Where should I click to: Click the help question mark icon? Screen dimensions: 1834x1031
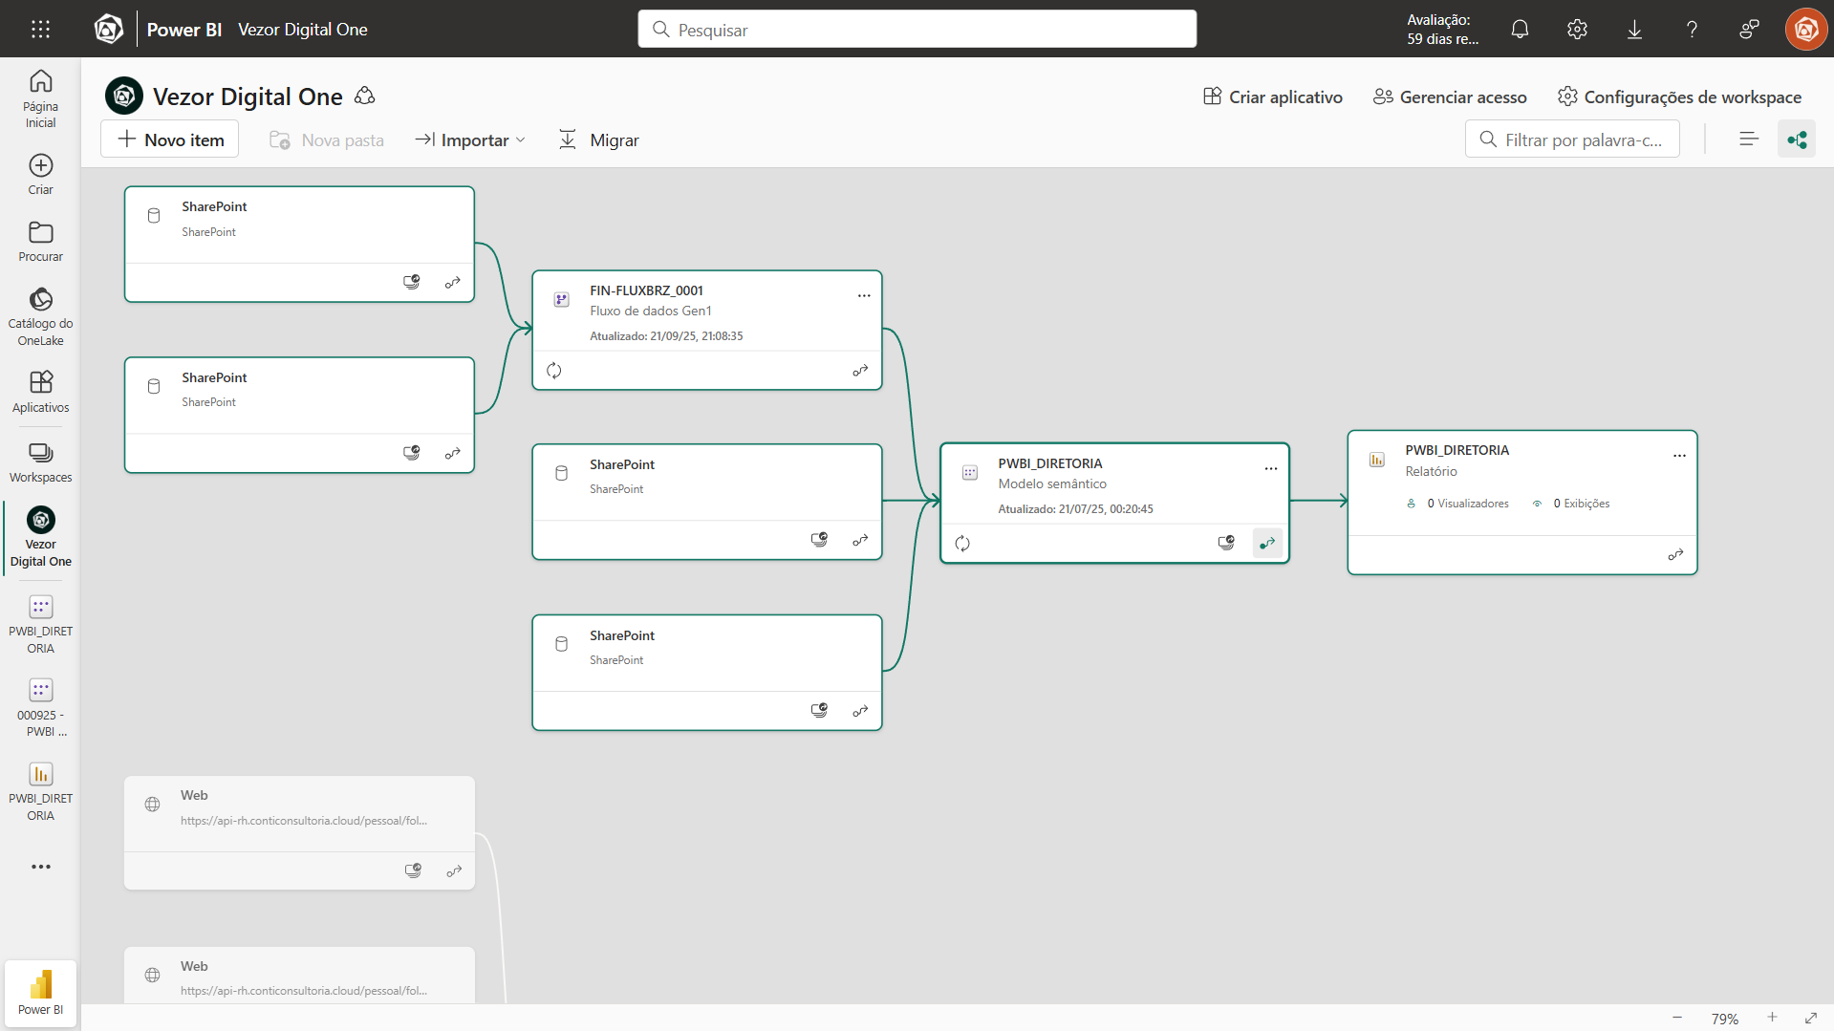pyautogui.click(x=1692, y=30)
